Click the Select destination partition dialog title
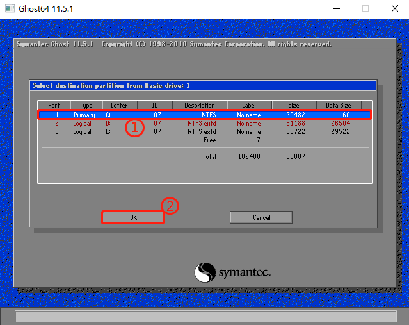The height and width of the screenshot is (325, 409). pyautogui.click(x=111, y=85)
